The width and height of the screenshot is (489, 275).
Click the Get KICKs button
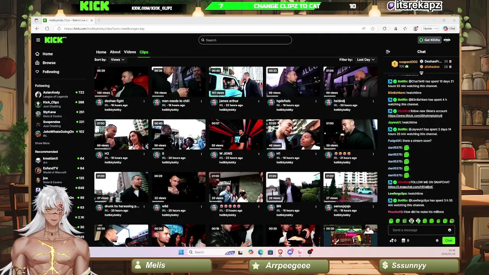[x=430, y=40]
